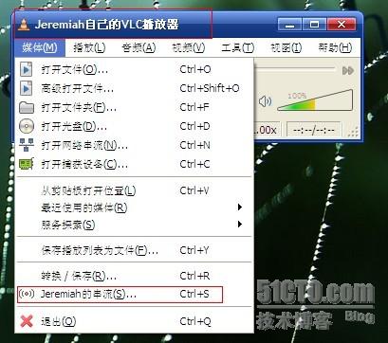Image resolution: width=388 pixels, height=343 pixels.
Task: Choose 保存播放列表为文件(F)... menu entry
Action: click(134, 250)
